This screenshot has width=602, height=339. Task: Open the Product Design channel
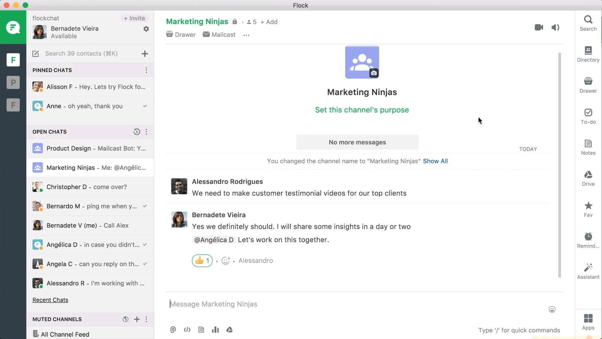tap(90, 148)
